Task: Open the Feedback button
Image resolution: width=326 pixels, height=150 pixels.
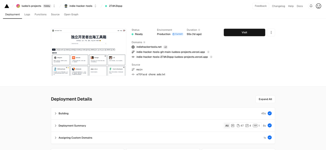Action: (261, 6)
